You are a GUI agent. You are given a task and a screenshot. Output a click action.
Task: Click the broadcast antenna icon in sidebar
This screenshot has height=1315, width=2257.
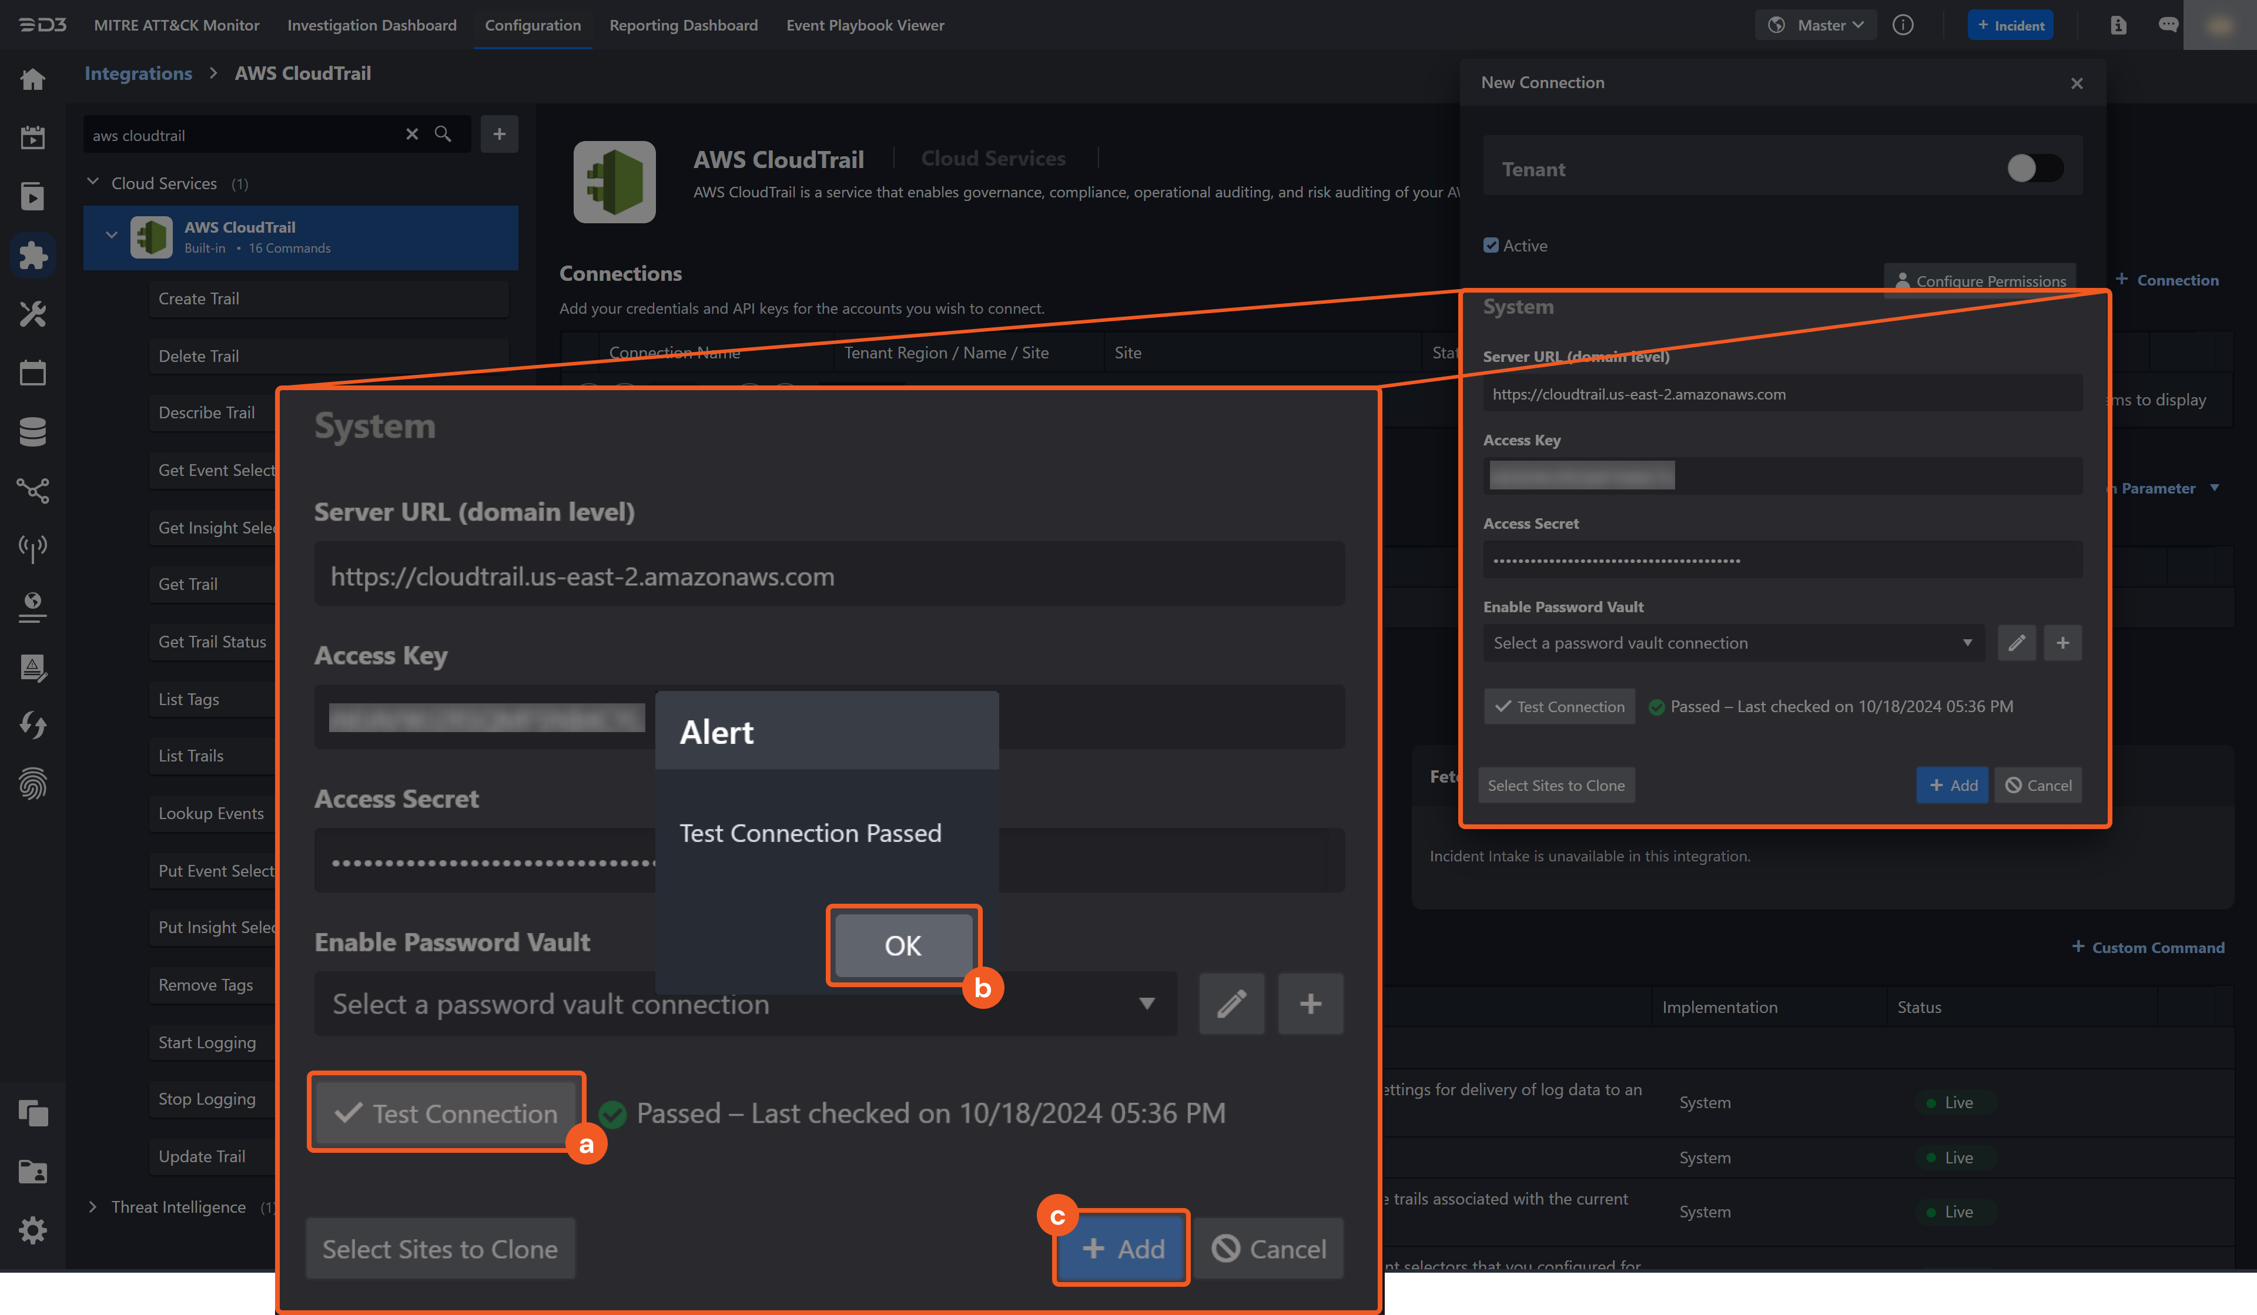(x=32, y=549)
